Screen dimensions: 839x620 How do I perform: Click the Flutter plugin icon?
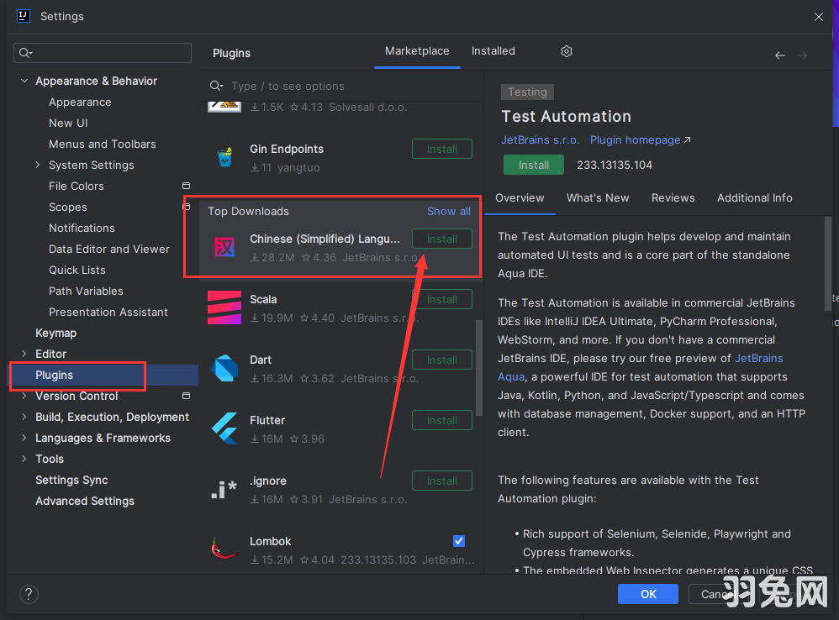point(224,428)
